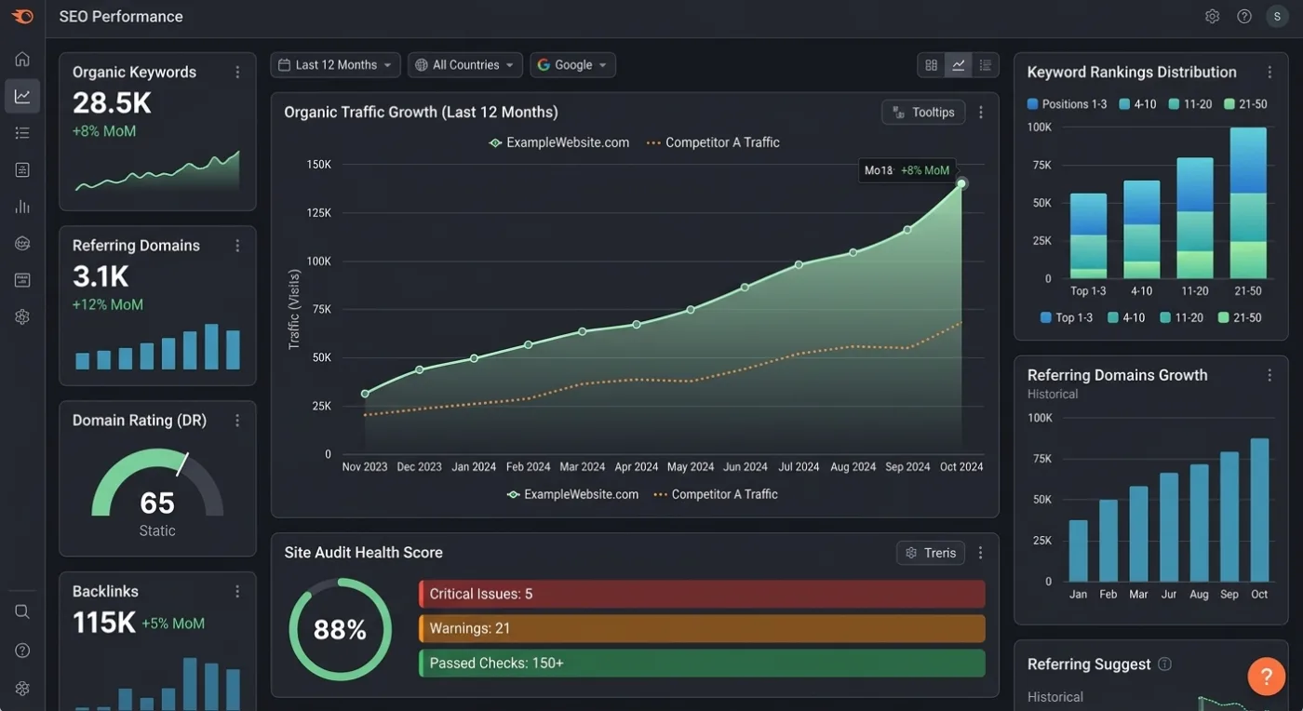Click the +12% MoM change text

(x=108, y=305)
